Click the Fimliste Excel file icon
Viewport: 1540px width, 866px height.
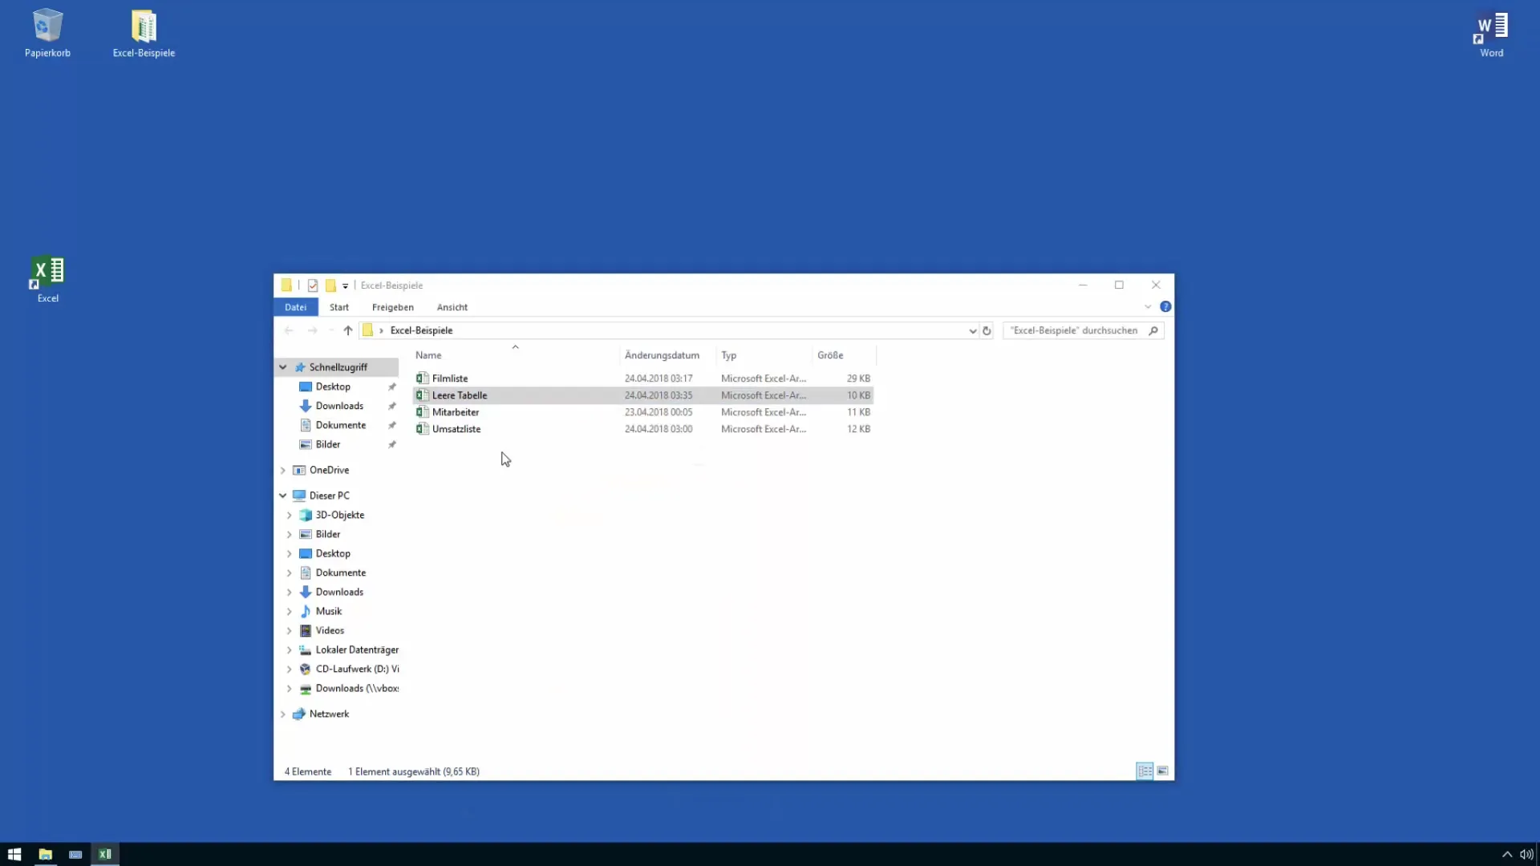[422, 378]
